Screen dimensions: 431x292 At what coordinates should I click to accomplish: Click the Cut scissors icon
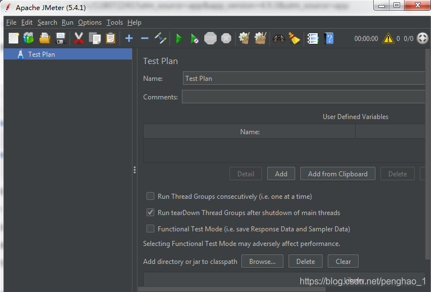click(x=79, y=38)
